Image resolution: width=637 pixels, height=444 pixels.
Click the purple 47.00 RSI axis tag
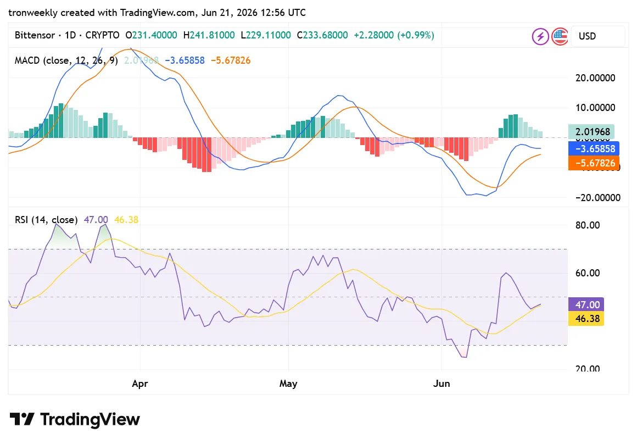point(586,304)
